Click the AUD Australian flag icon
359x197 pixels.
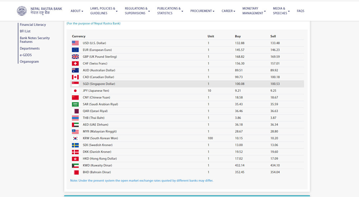click(x=75, y=70)
